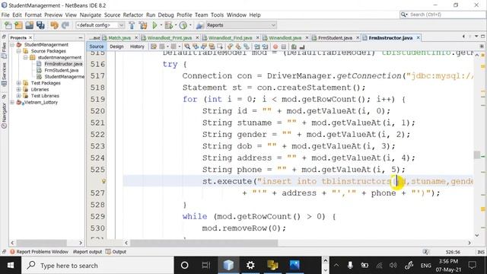Open the Reports combo box
The width and height of the screenshot is (487, 274).
point(241,25)
